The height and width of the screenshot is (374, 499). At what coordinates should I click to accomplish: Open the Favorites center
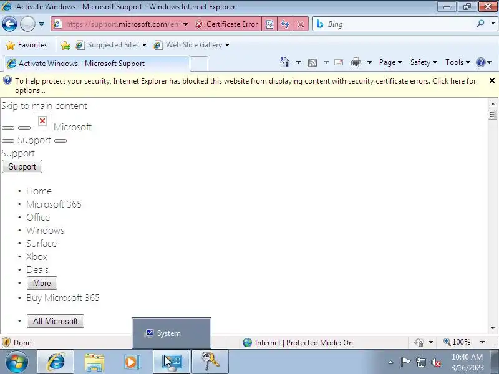[27, 45]
